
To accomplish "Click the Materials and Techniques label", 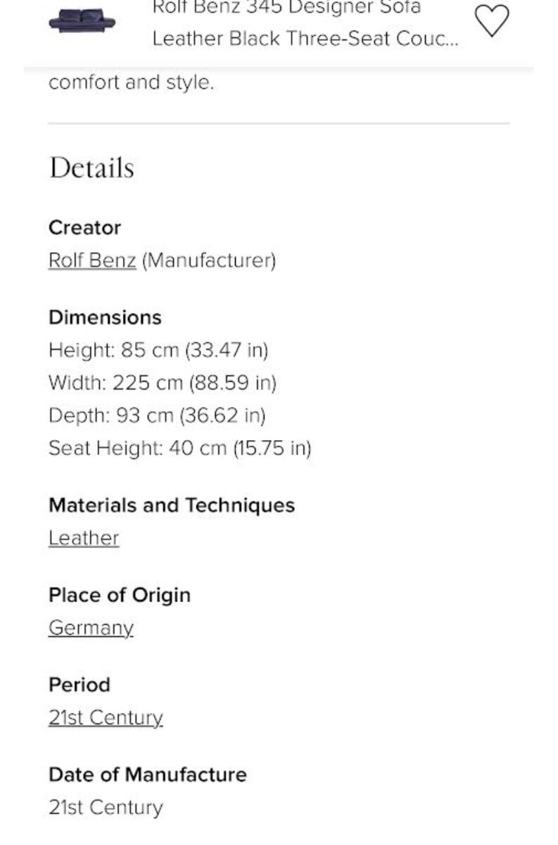I will click(x=172, y=506).
